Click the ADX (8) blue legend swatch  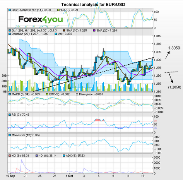coord(64,156)
